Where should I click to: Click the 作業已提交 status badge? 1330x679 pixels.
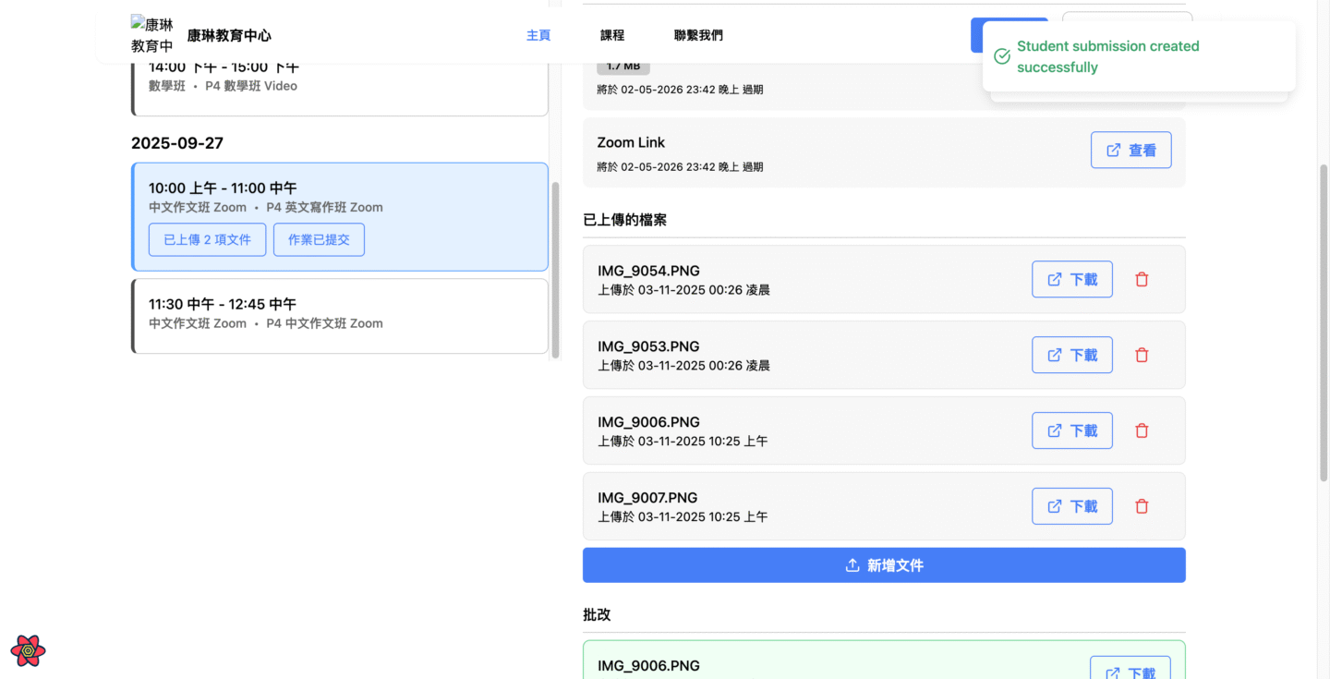coord(319,239)
